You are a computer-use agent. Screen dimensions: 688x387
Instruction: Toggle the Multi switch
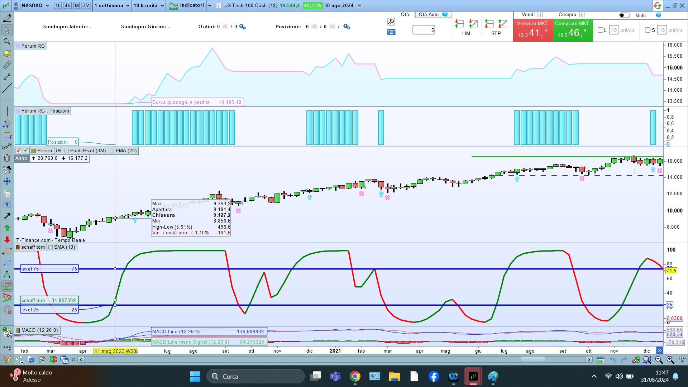pyautogui.click(x=624, y=15)
